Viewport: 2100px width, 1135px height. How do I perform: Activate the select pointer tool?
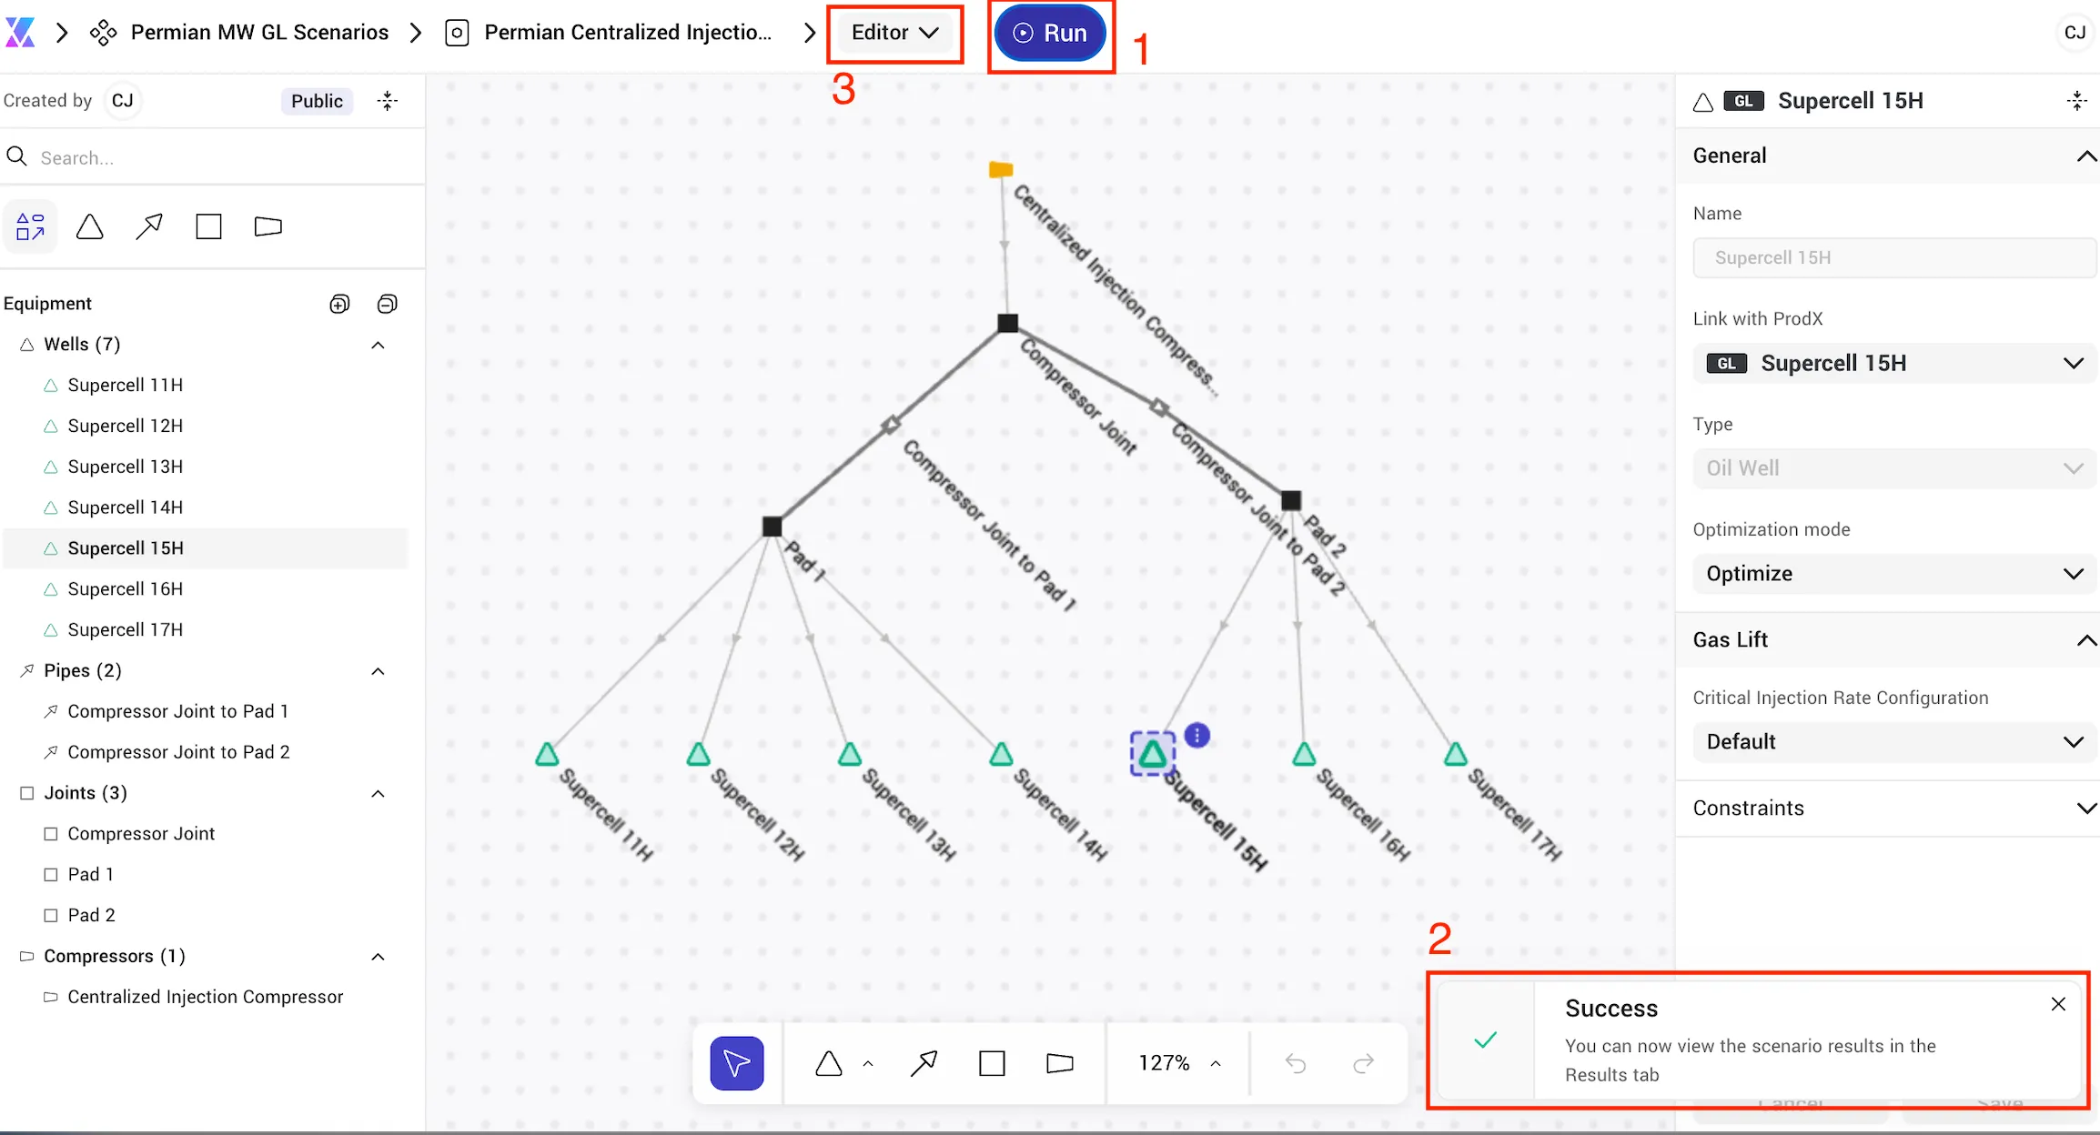tap(737, 1062)
